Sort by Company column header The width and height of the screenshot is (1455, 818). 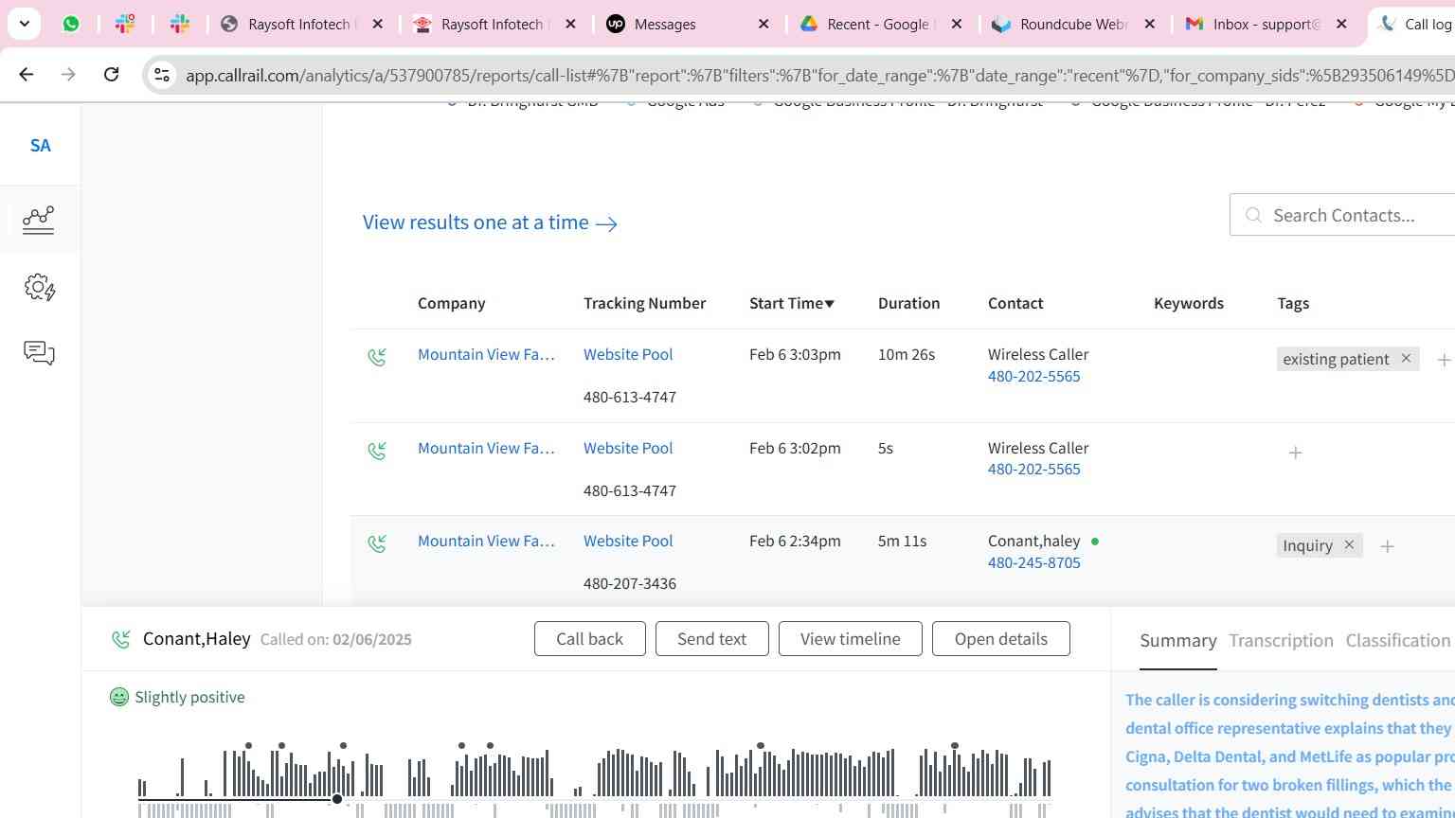[x=451, y=303]
